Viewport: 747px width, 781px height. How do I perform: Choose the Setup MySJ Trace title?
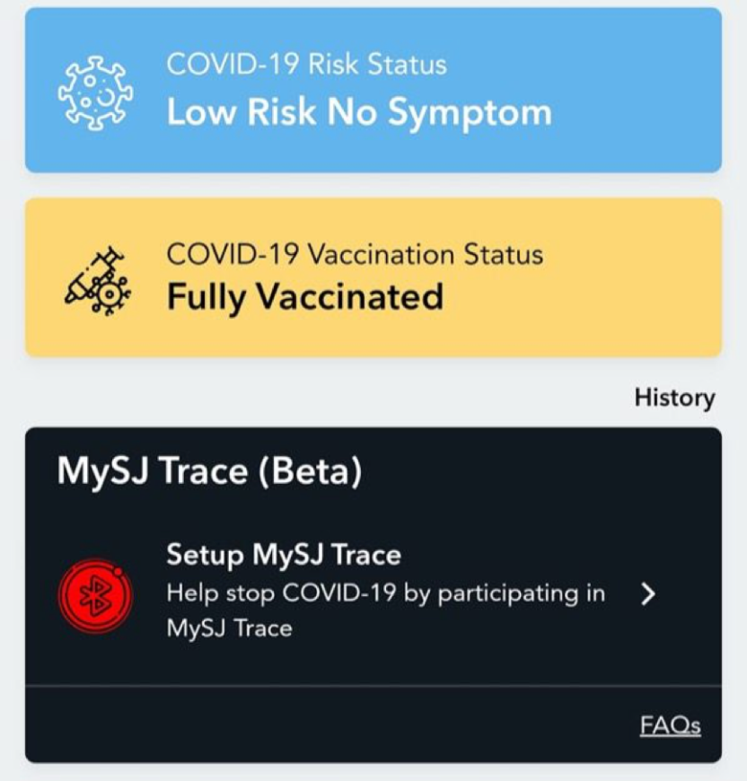click(x=284, y=555)
